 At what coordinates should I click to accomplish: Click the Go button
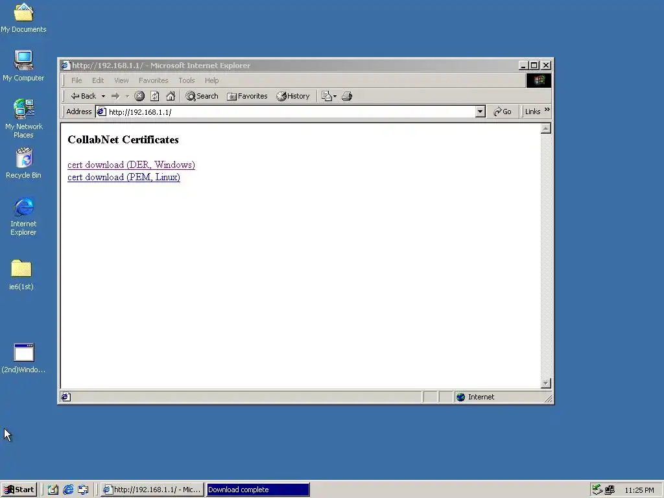(x=503, y=112)
